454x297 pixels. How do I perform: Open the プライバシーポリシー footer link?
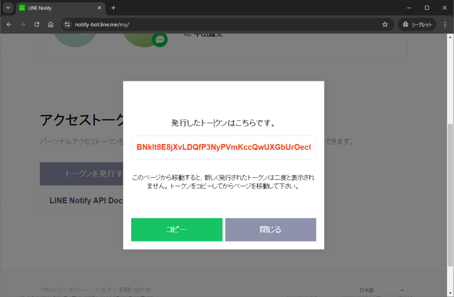[x=63, y=290]
